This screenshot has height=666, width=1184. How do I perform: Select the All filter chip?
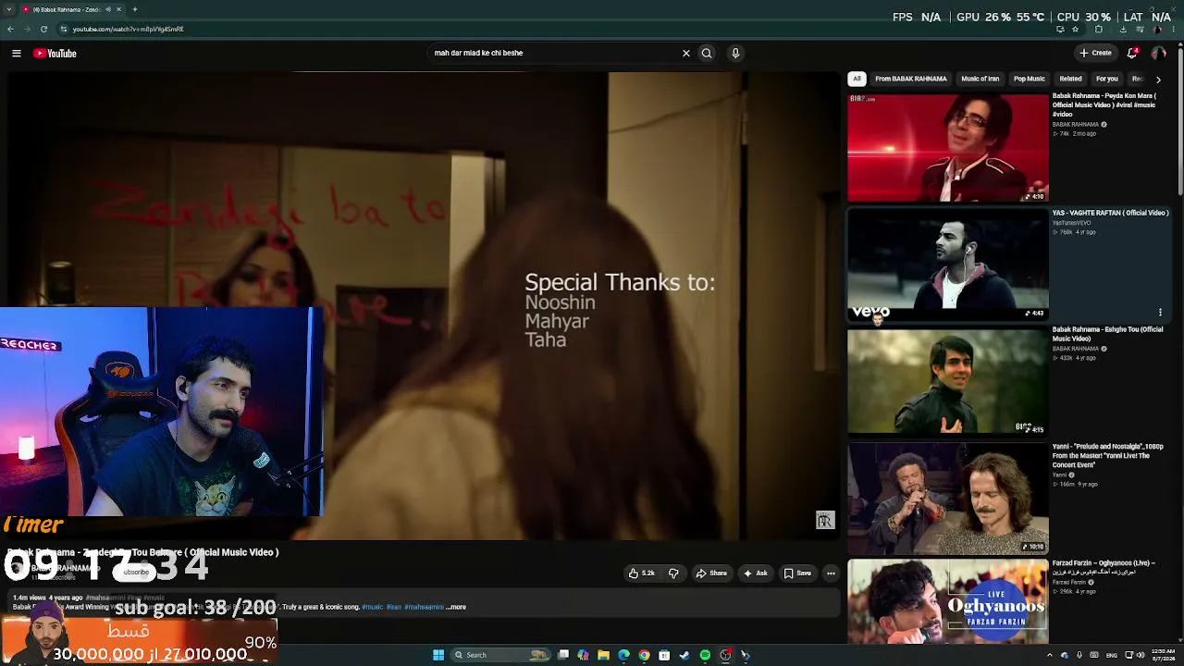click(857, 79)
